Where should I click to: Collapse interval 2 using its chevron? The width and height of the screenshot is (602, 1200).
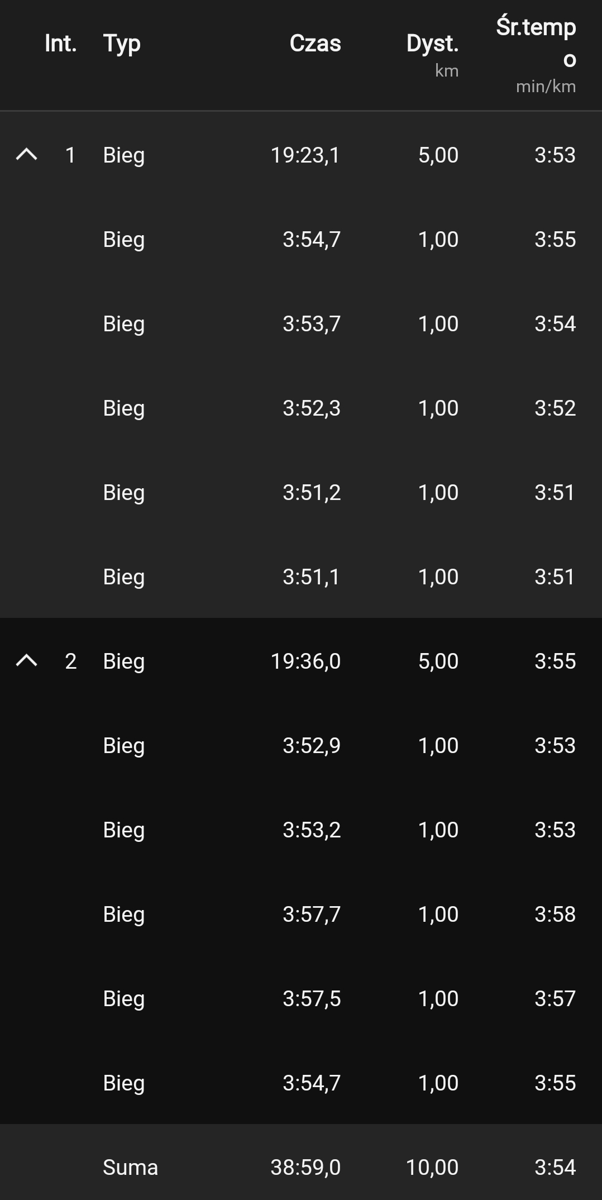click(26, 661)
